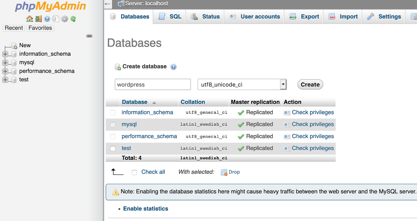
Task: Tick the information_schema row checkbox
Action: [x=113, y=113]
